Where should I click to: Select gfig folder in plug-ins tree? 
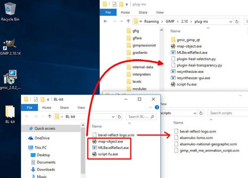tap(133, 31)
